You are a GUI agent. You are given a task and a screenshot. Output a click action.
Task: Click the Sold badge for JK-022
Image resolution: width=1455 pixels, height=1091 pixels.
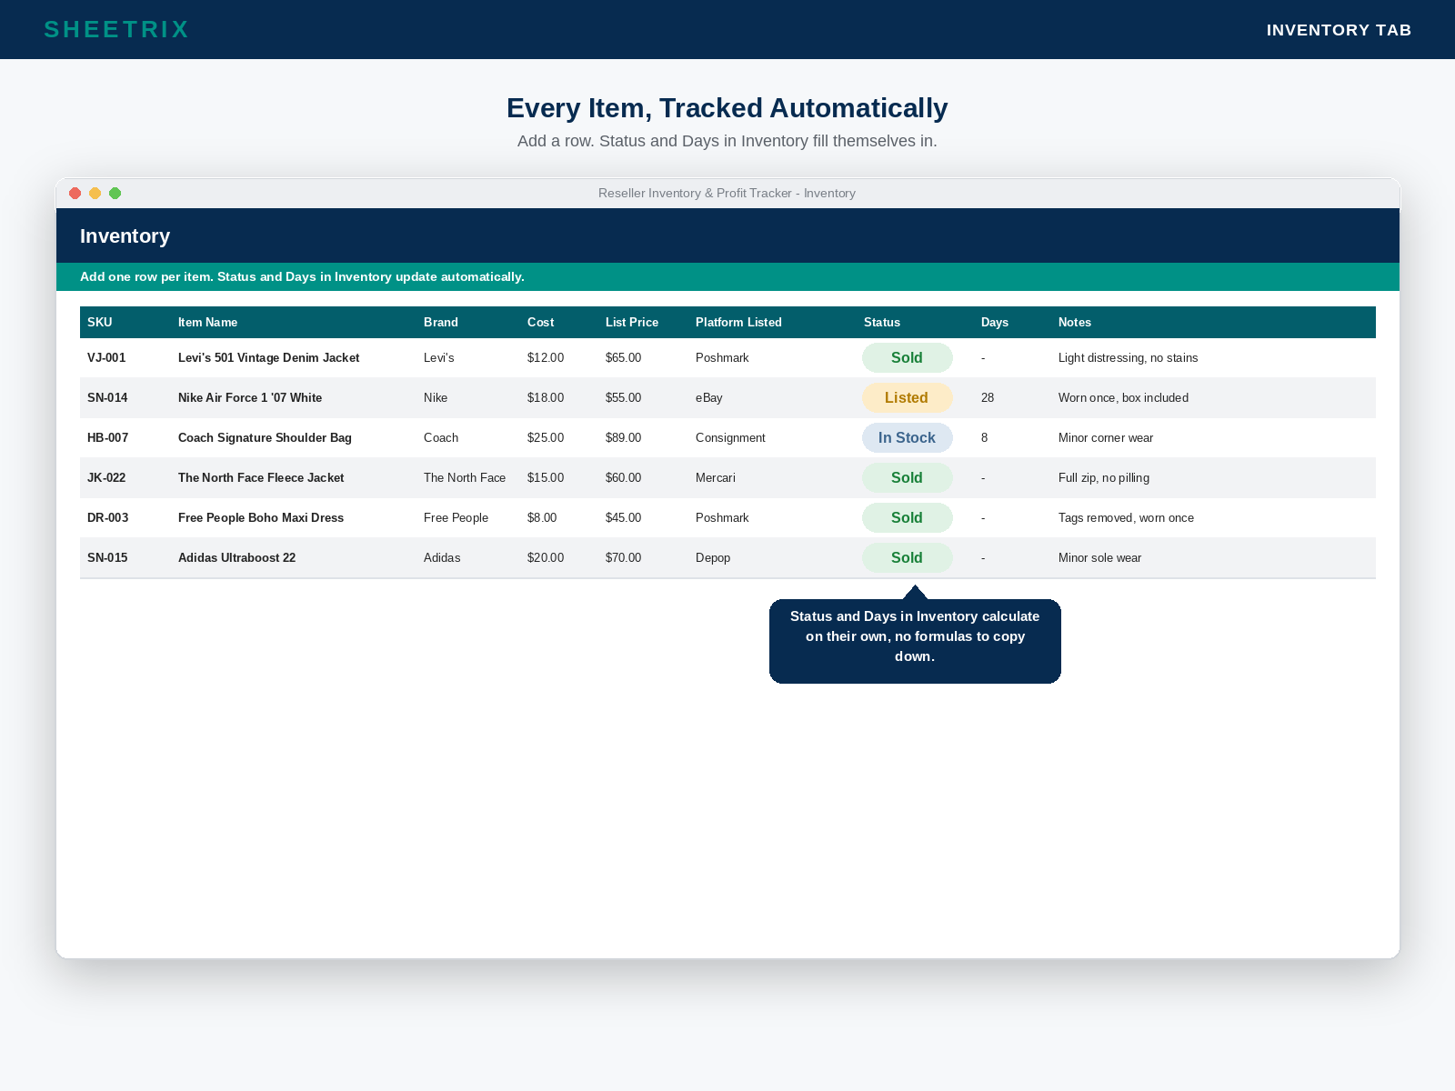[x=907, y=477]
